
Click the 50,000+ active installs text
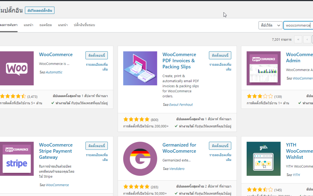point(145,194)
